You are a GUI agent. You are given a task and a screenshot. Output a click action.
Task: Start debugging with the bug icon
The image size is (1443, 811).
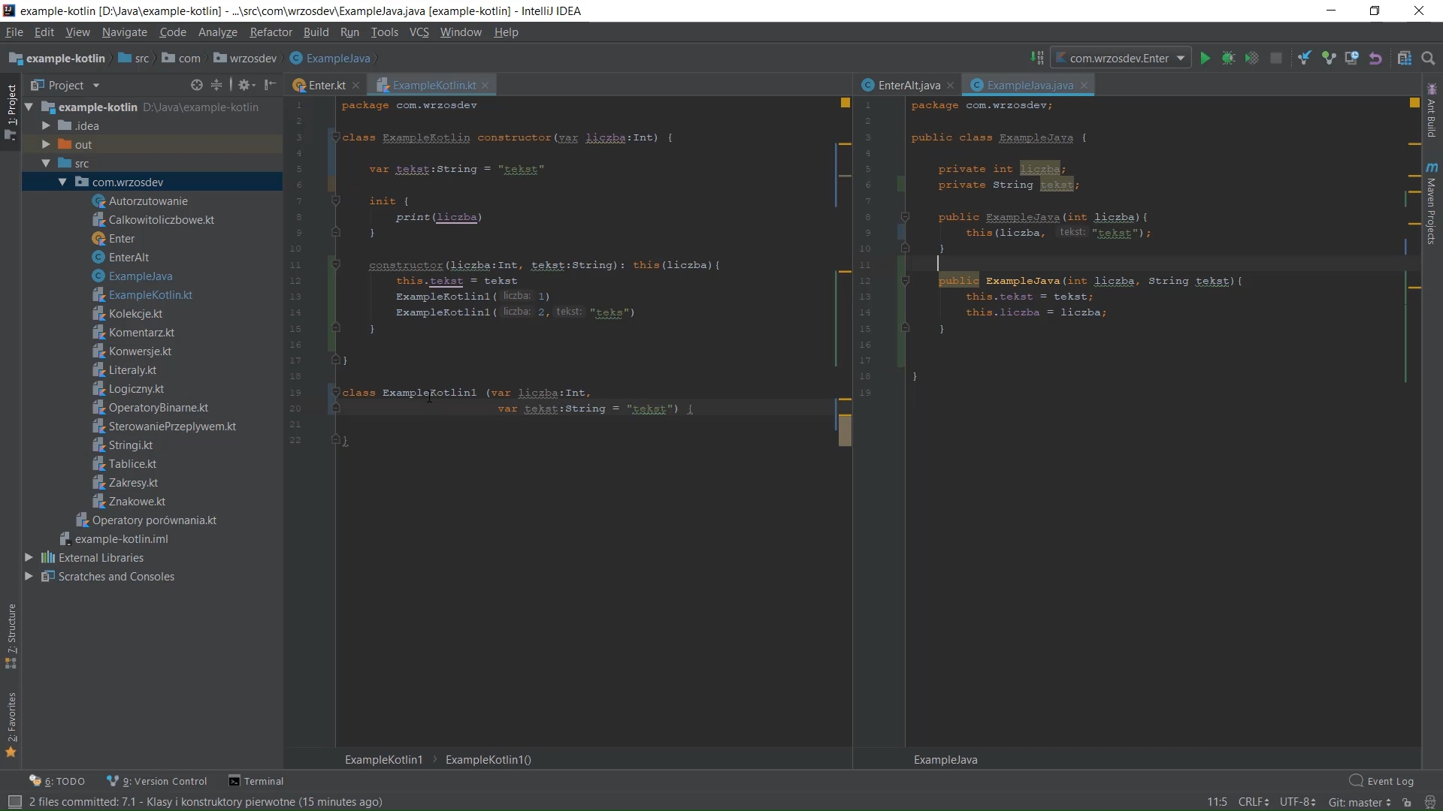coord(1228,59)
